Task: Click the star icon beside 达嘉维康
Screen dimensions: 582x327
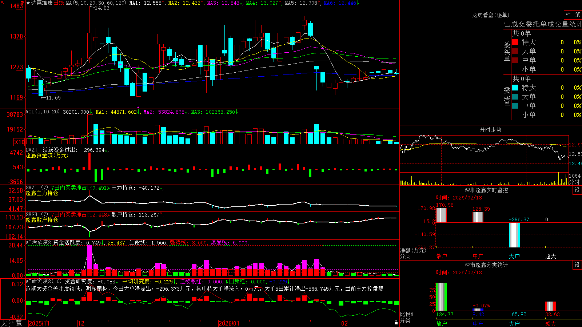Action: [x=28, y=3]
